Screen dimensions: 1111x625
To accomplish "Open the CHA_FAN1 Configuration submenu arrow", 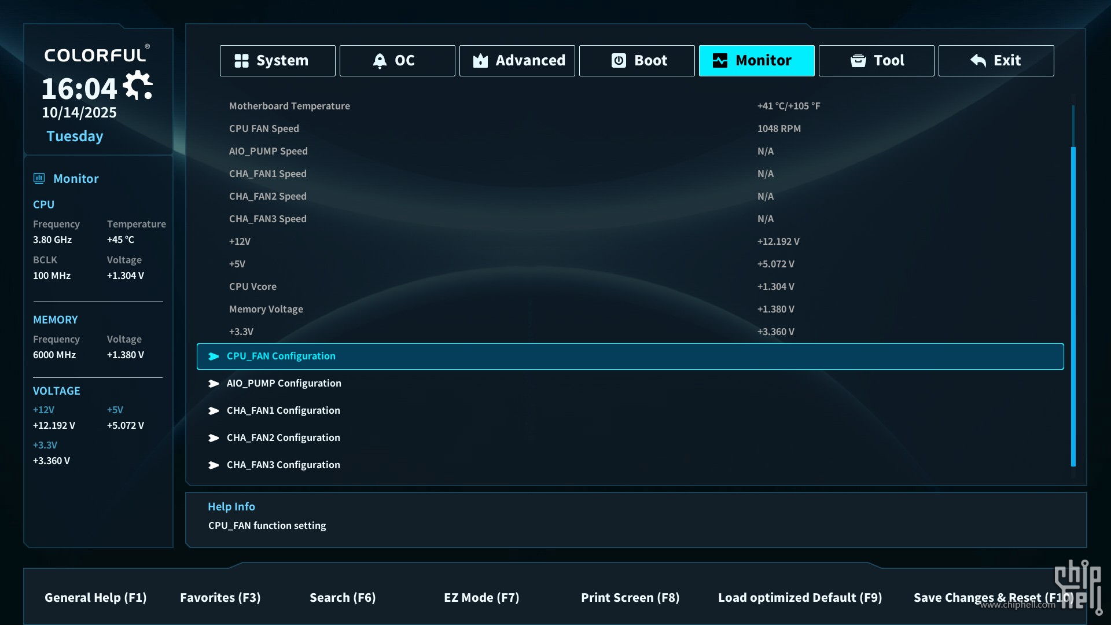I will (x=214, y=411).
